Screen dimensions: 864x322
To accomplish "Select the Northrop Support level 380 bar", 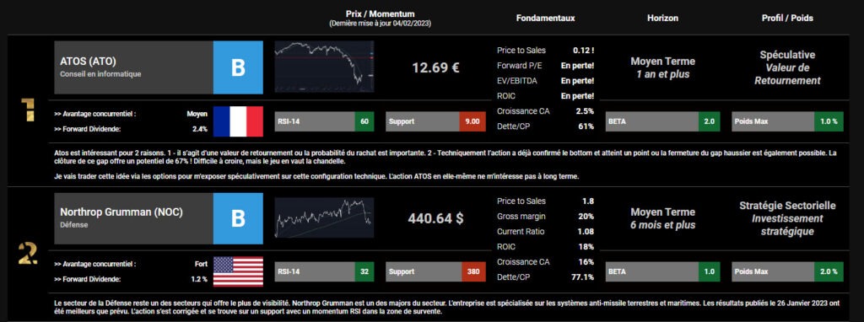I will click(x=435, y=271).
